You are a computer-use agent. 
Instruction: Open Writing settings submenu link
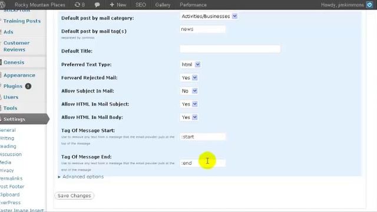[x=7, y=138]
